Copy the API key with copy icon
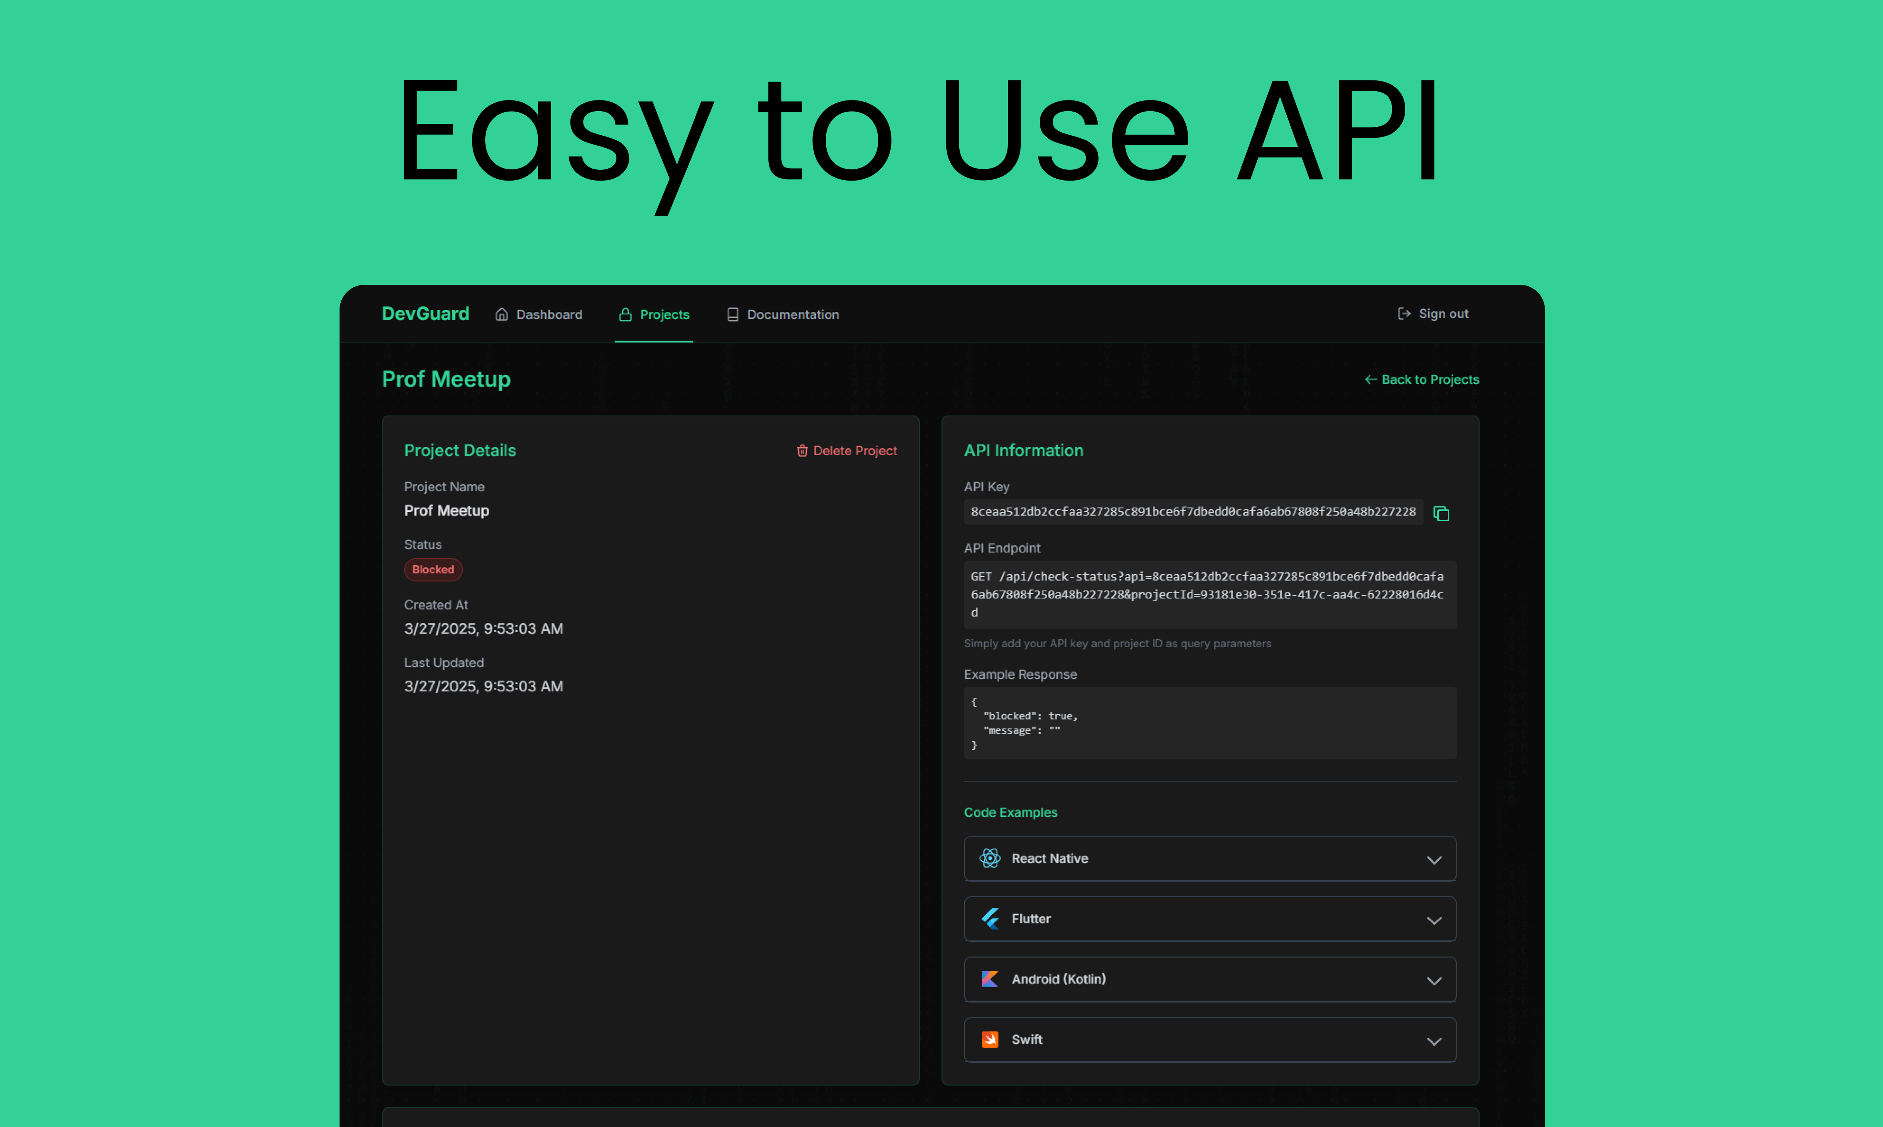The image size is (1883, 1127). pos(1441,513)
